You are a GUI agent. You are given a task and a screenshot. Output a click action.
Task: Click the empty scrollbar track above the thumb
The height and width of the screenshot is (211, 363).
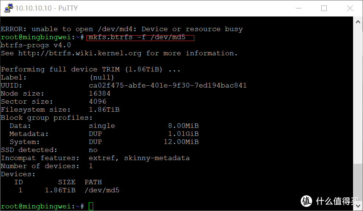pyautogui.click(x=358, y=92)
